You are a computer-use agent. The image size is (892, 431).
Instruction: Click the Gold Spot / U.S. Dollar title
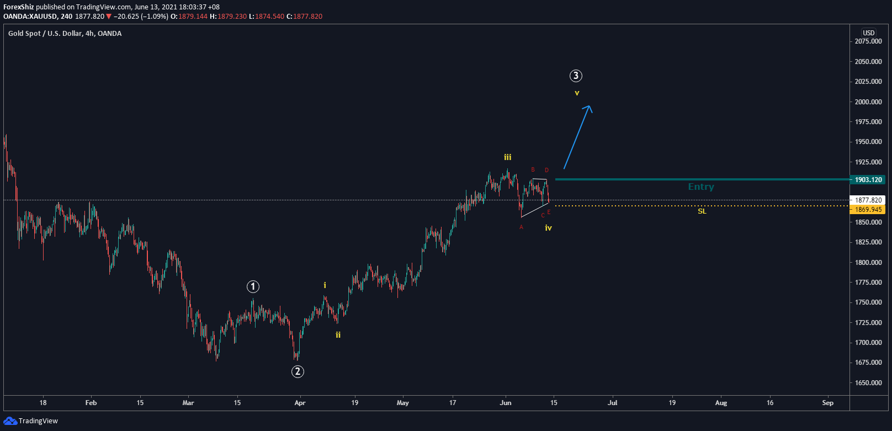tap(65, 34)
